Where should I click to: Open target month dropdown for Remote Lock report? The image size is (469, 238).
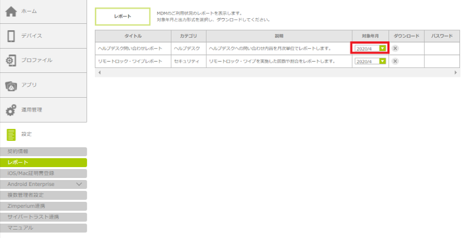coord(382,61)
